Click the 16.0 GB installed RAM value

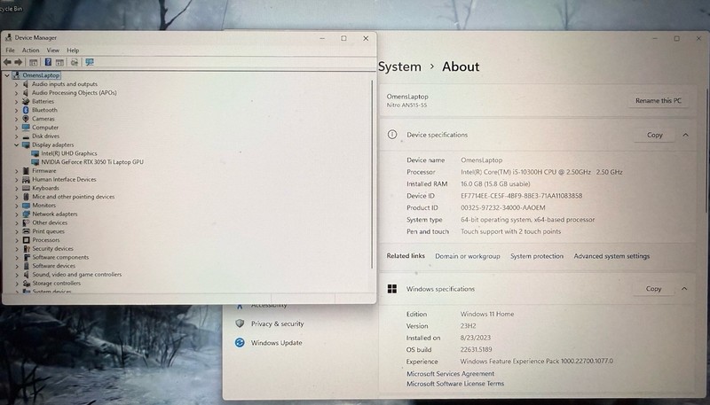tap(495, 183)
